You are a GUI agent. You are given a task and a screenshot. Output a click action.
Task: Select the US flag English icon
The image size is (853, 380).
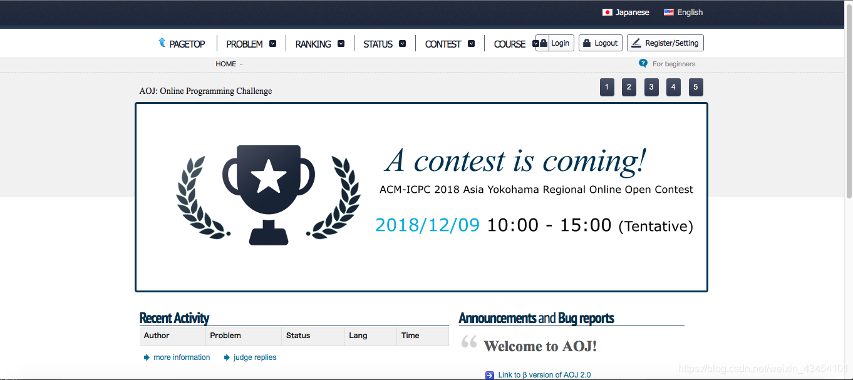point(669,13)
